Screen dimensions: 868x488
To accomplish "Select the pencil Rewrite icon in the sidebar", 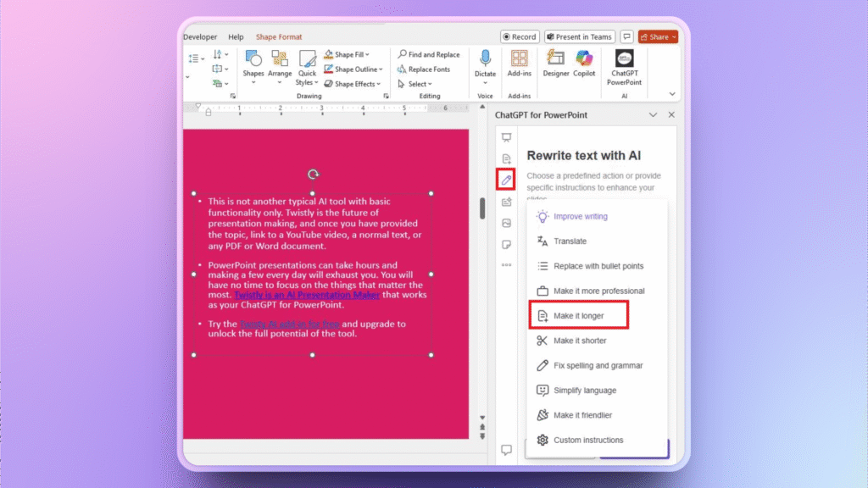I will pyautogui.click(x=506, y=179).
